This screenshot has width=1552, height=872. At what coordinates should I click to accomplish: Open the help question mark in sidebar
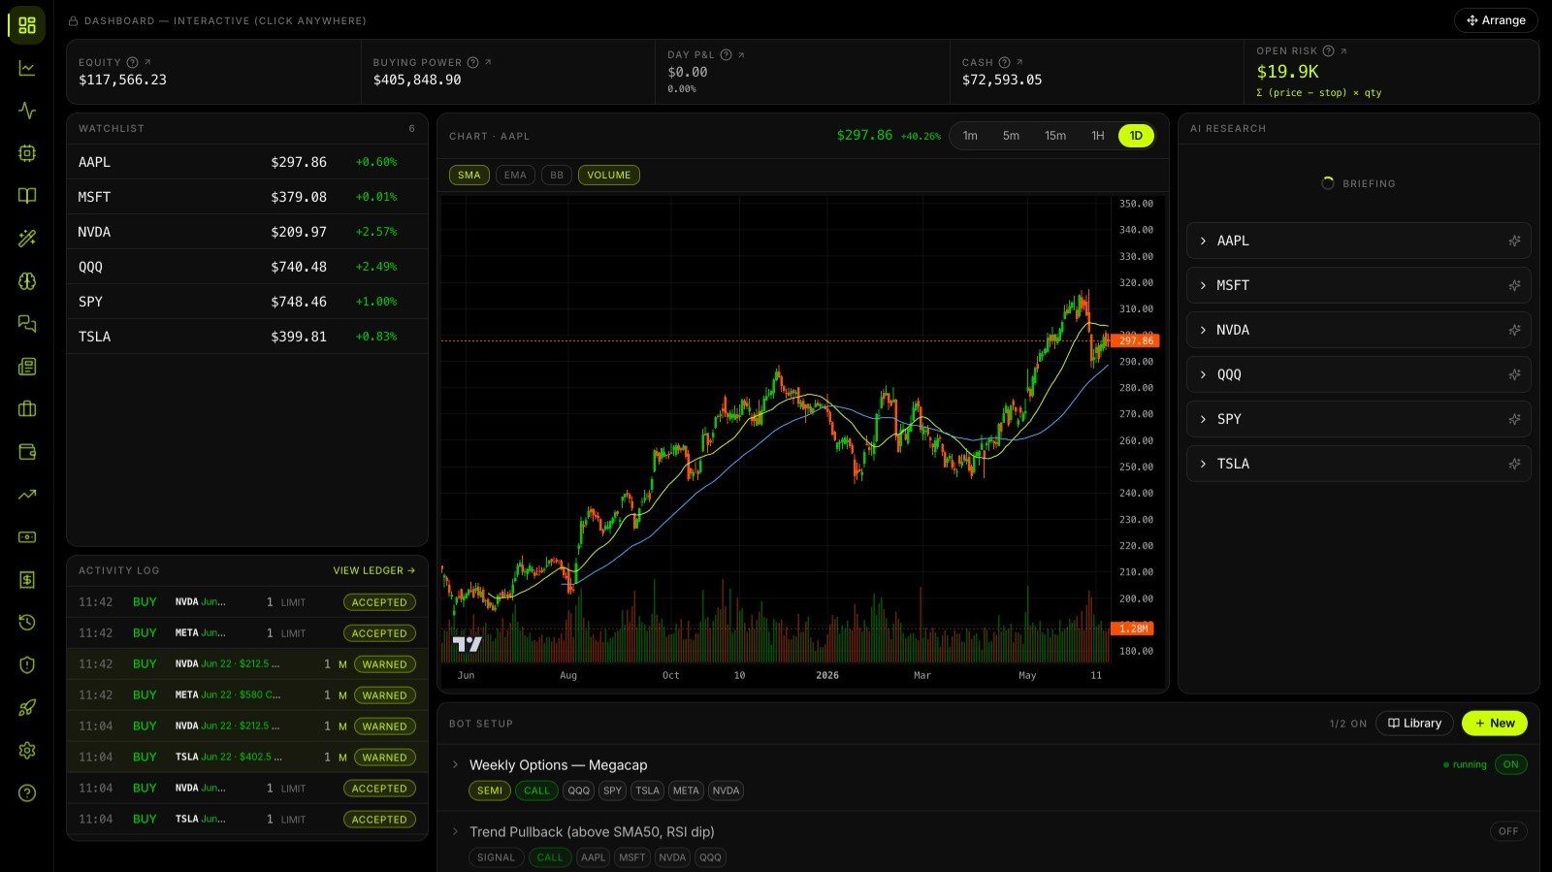pyautogui.click(x=27, y=793)
